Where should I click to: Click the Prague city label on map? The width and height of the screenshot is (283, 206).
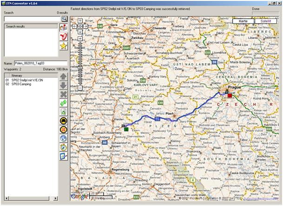234,87
